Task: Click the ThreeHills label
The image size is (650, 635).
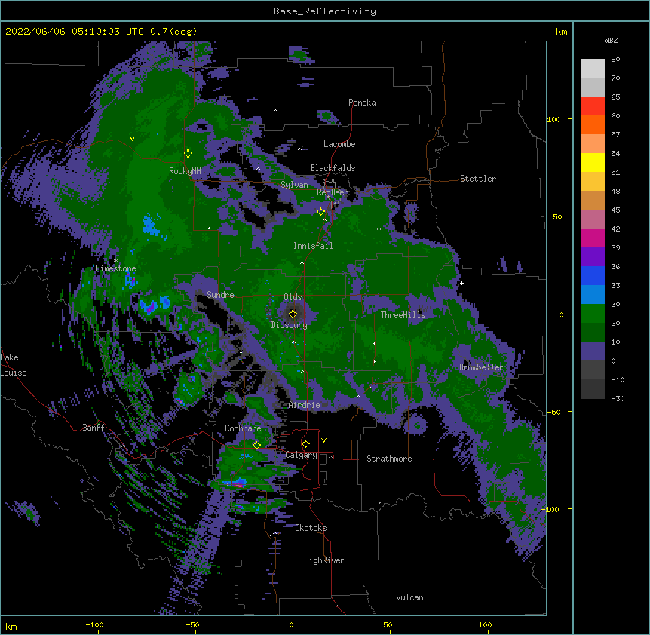Action: [403, 315]
